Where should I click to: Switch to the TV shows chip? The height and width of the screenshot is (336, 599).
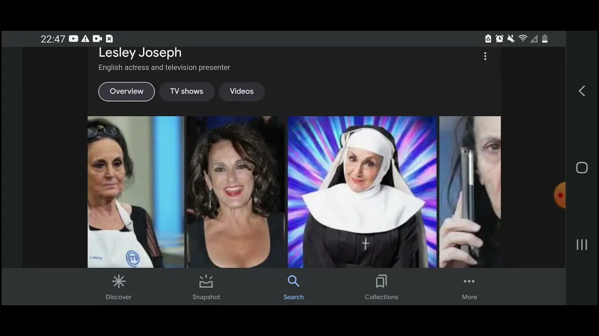[187, 91]
